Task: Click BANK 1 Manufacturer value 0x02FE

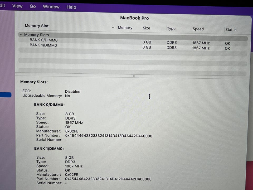Action: (x=71, y=175)
